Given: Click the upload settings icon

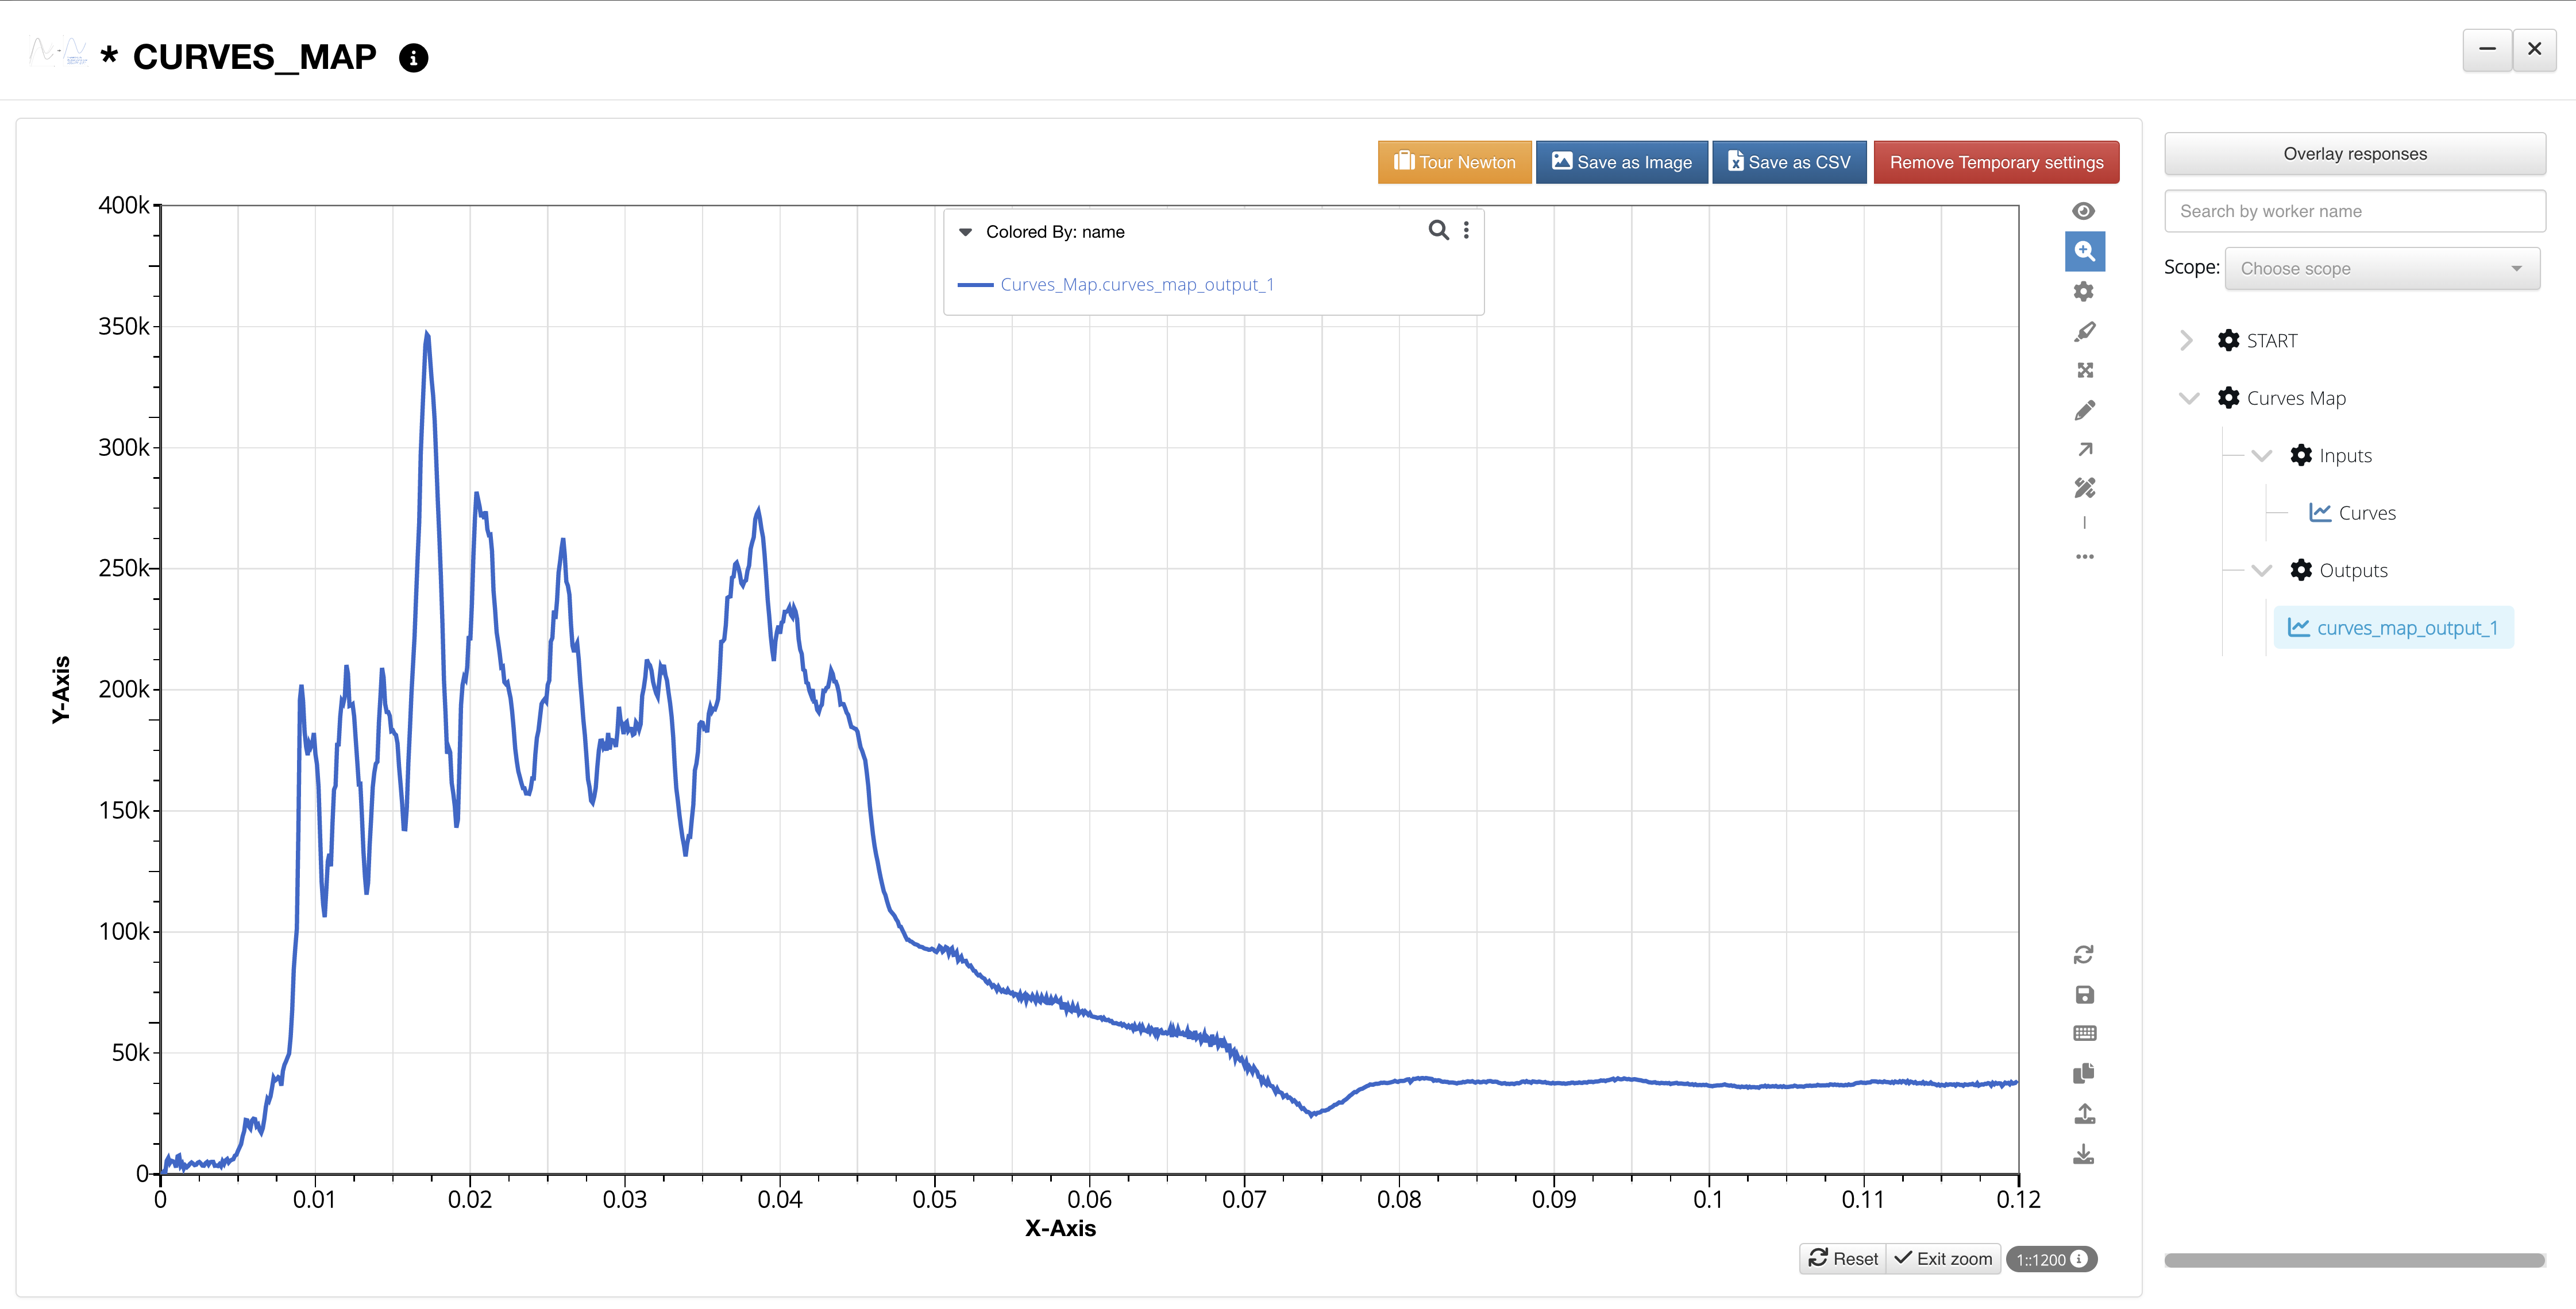Looking at the screenshot, I should pos(2084,1113).
